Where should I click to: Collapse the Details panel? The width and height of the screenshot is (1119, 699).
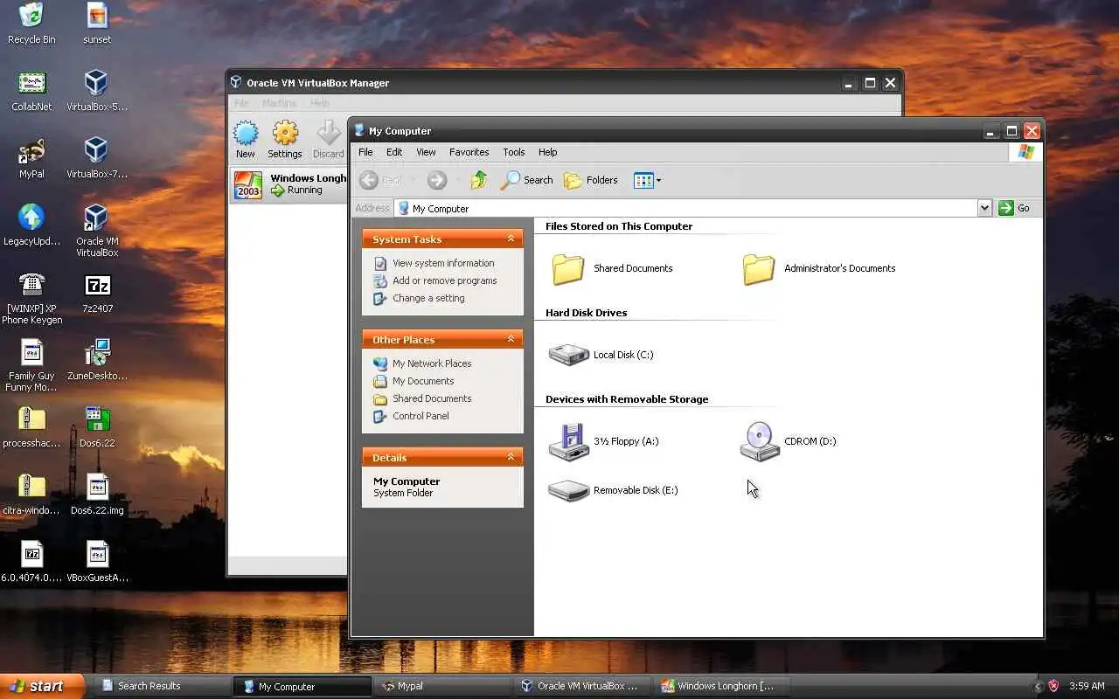pos(511,457)
